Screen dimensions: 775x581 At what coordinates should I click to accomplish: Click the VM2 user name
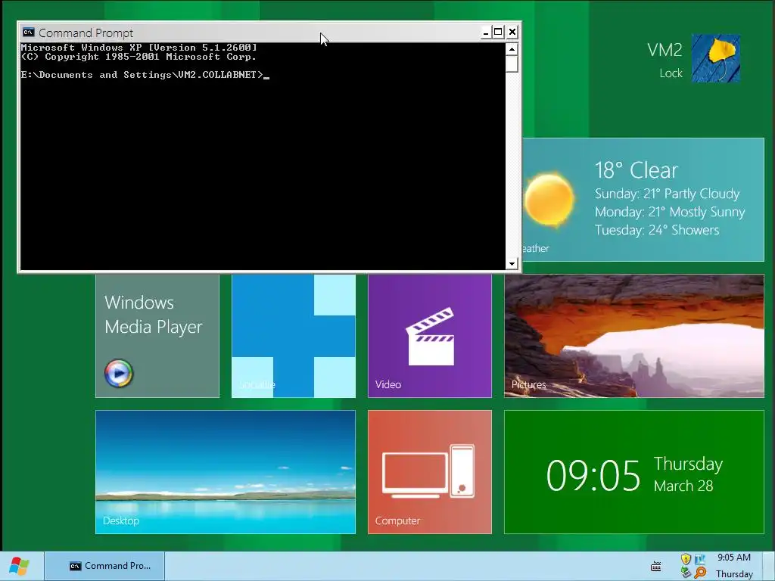[x=665, y=50]
